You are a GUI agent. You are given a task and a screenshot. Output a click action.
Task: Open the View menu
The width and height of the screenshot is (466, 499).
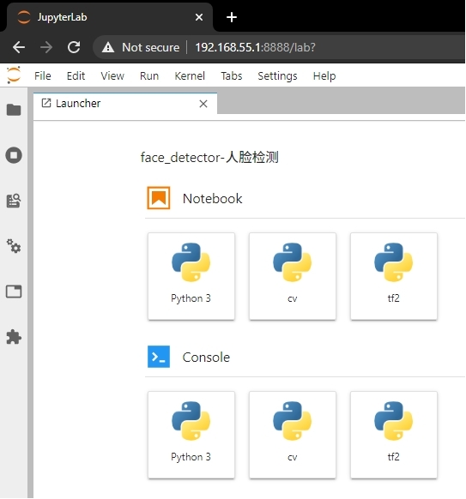[112, 76]
